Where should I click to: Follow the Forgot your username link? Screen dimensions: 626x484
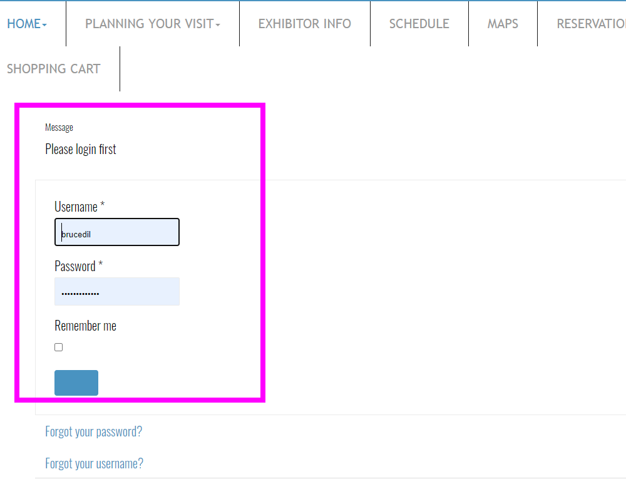(x=94, y=463)
